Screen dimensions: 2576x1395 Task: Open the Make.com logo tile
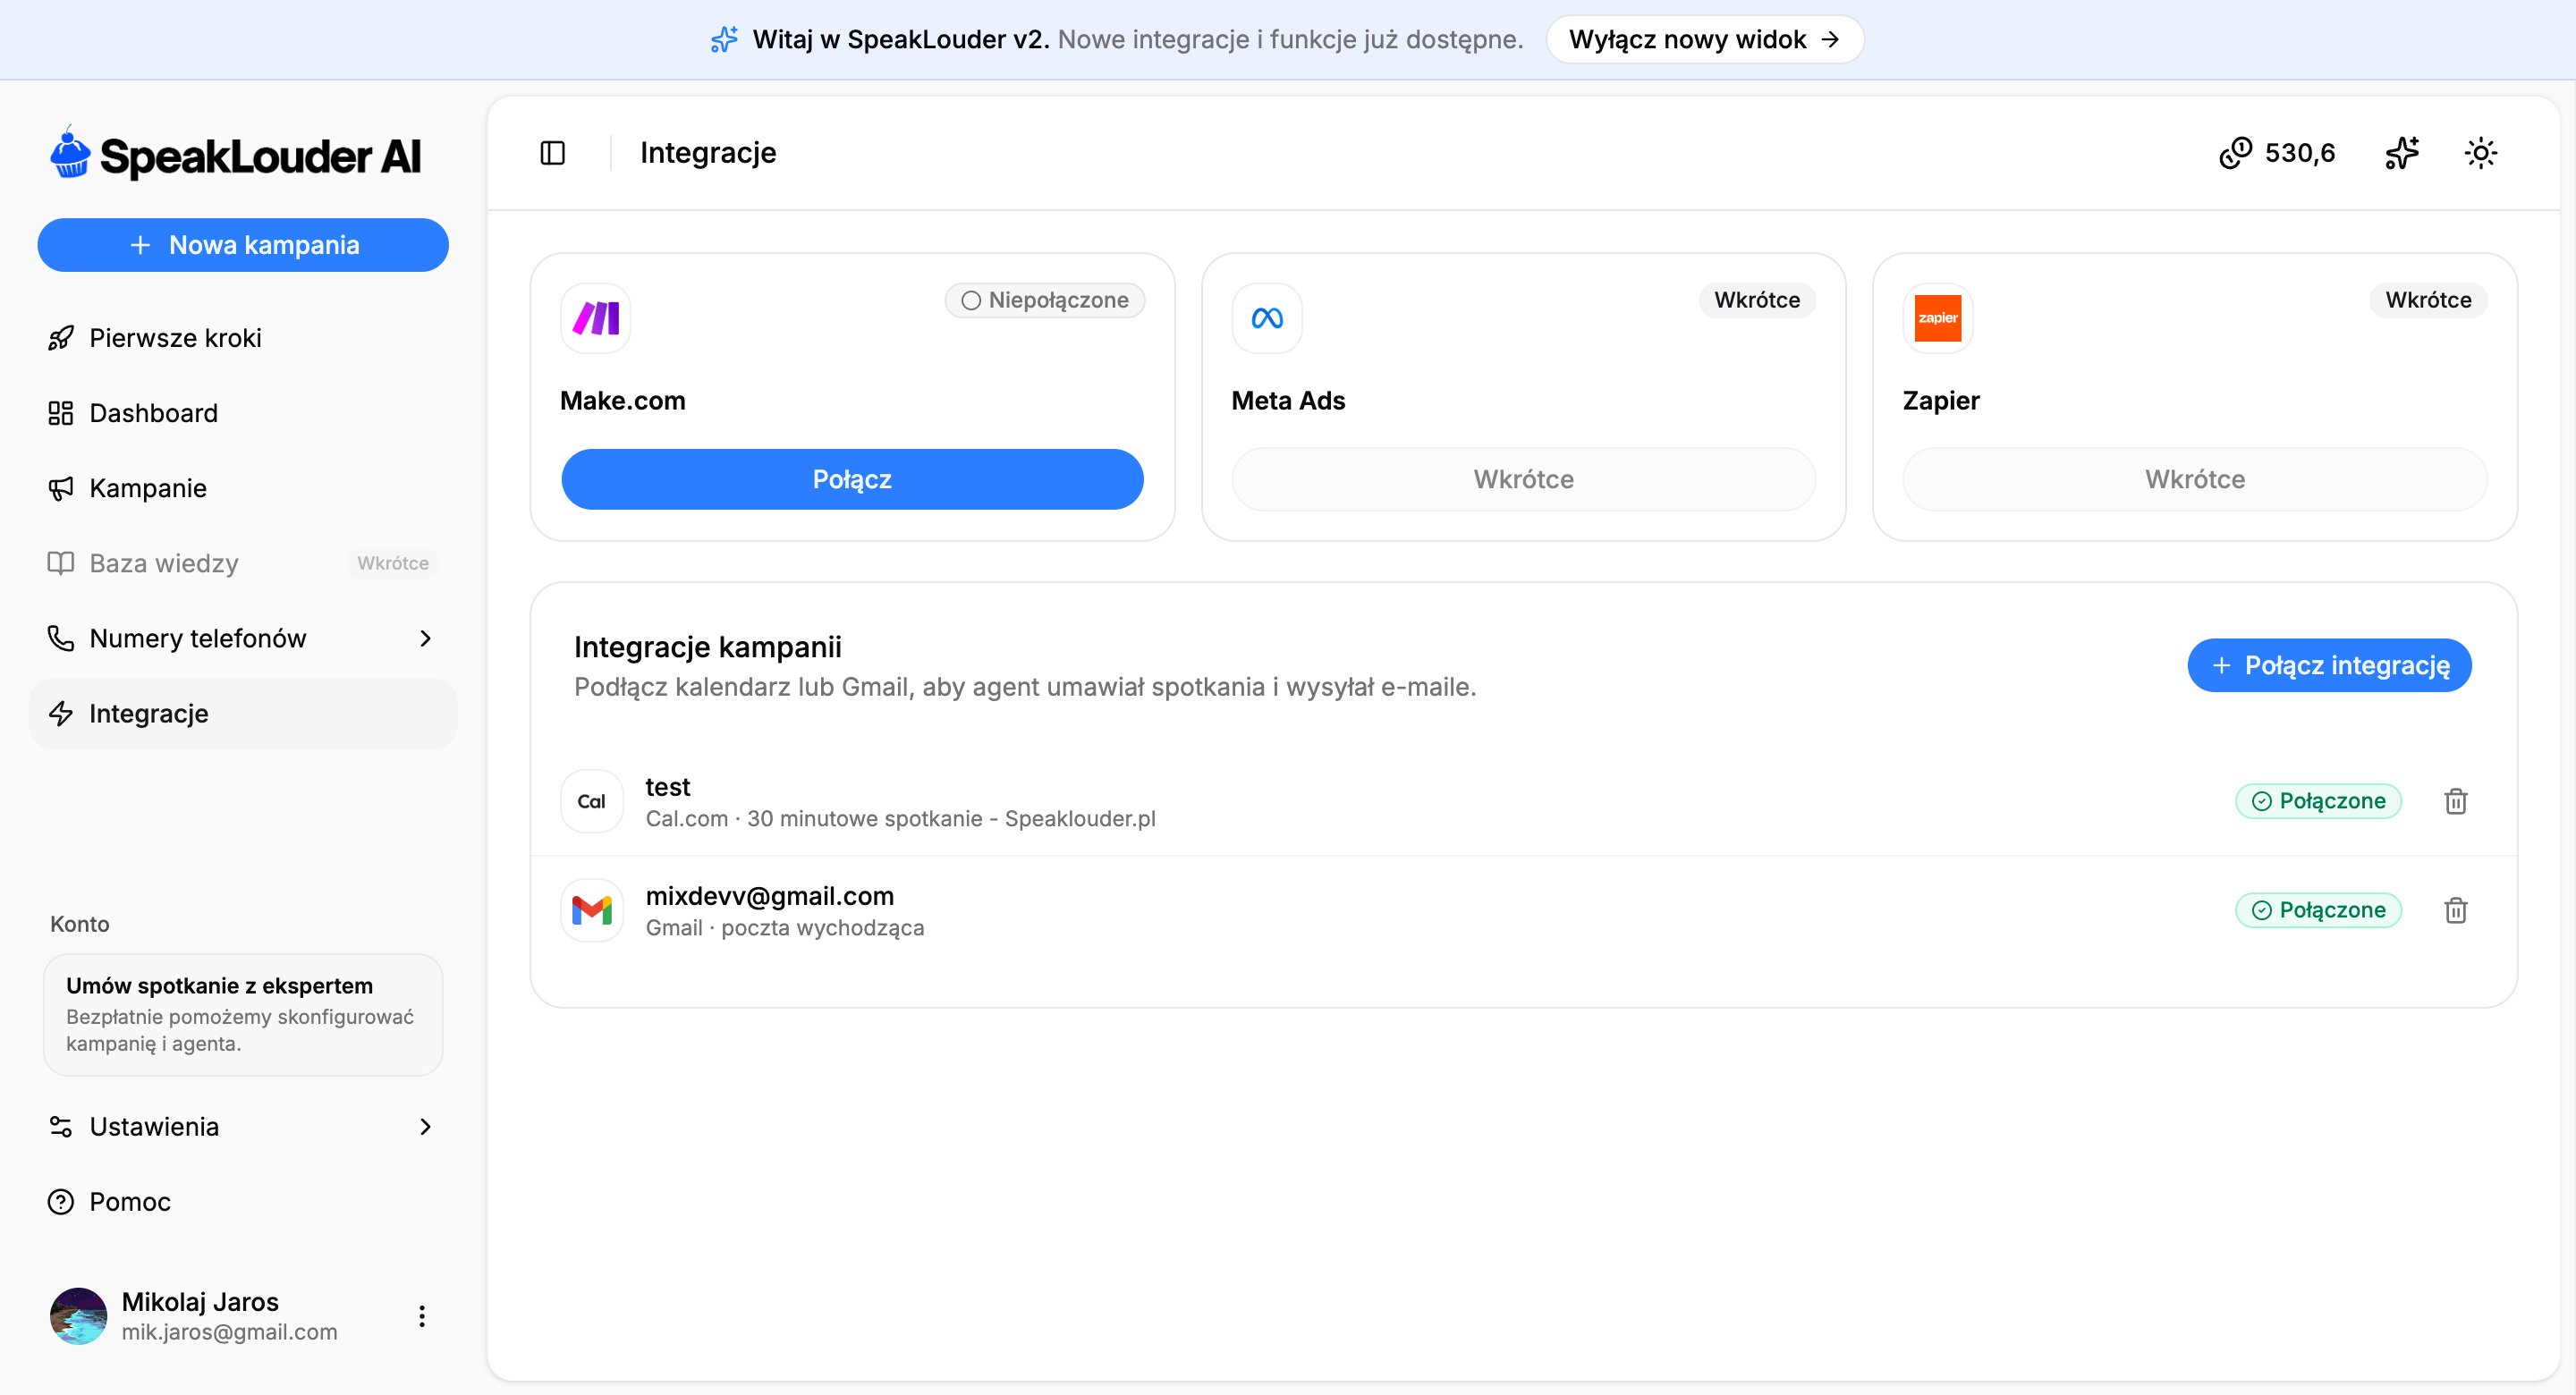(x=596, y=318)
